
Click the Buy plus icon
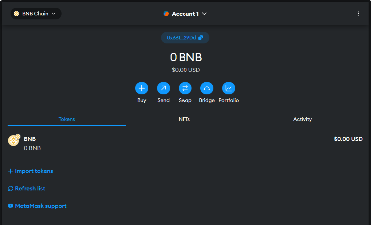click(142, 88)
